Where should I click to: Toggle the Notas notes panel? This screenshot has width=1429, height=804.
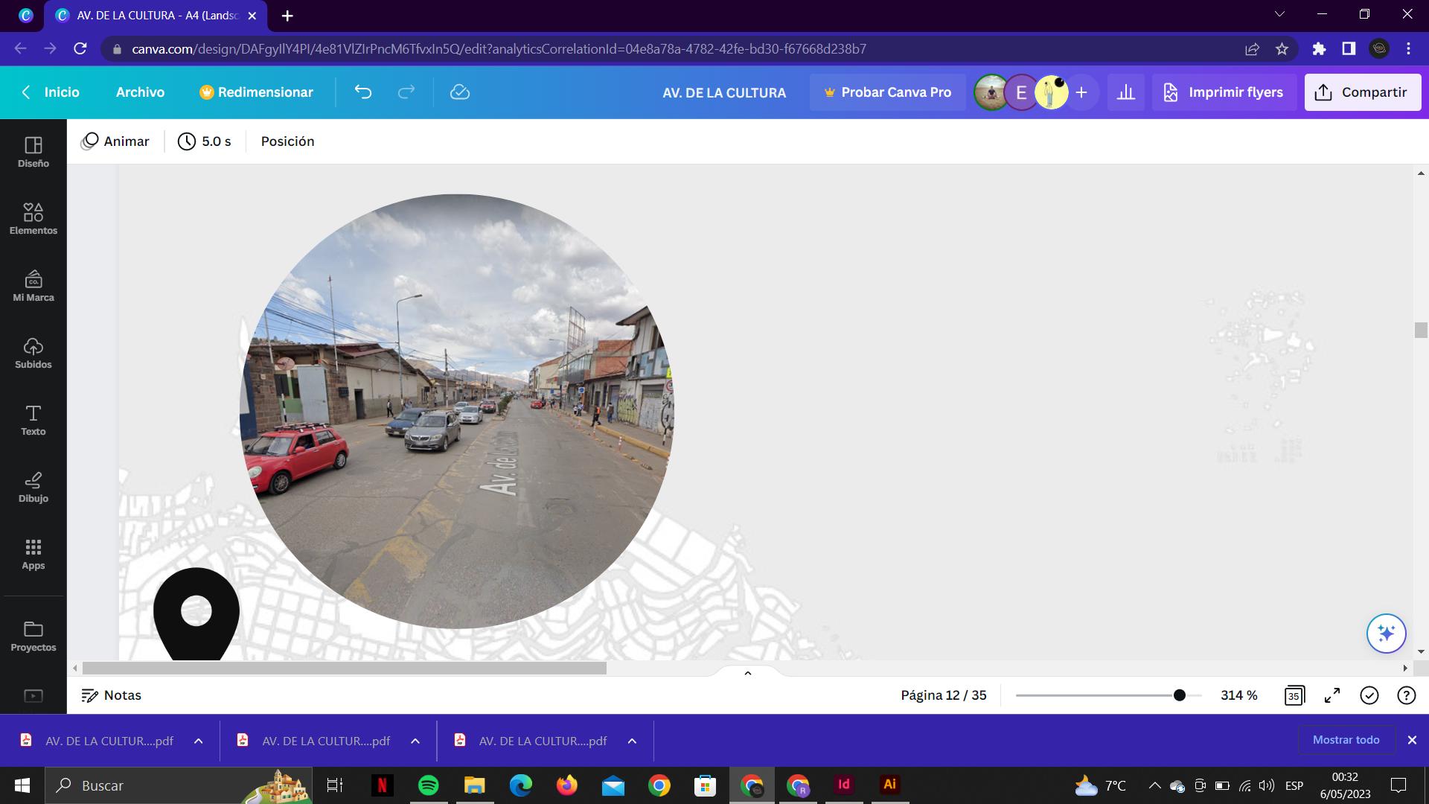click(x=112, y=695)
